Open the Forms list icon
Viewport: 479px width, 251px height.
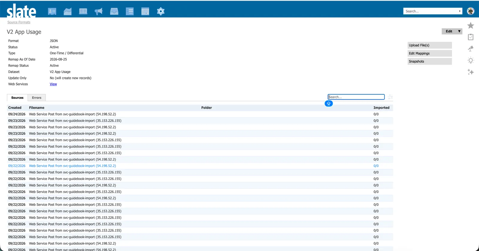[x=130, y=11]
